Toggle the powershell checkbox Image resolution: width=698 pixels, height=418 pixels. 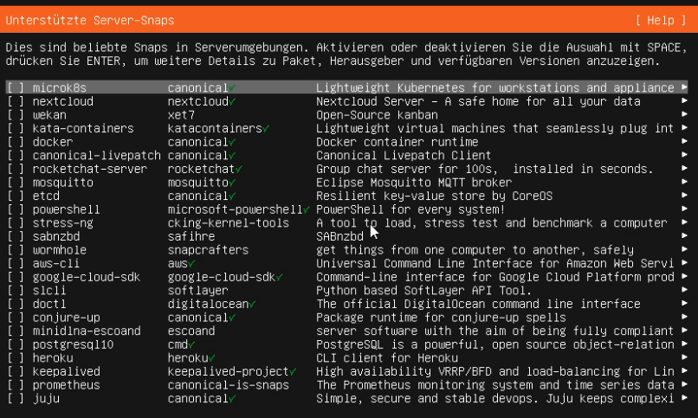pos(16,209)
